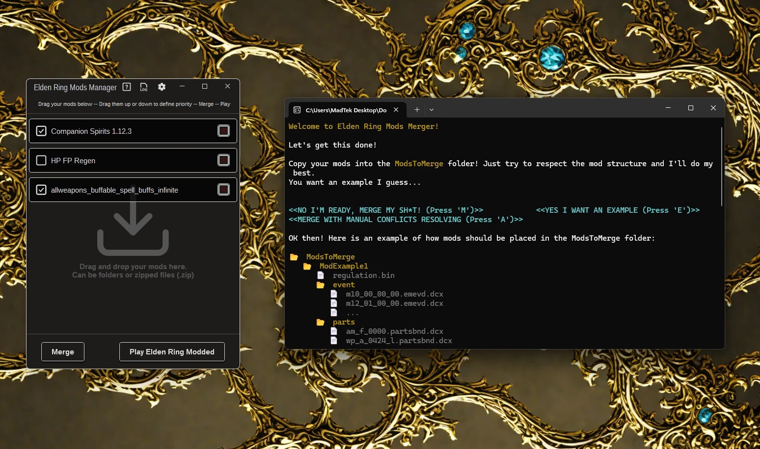Click "You want an example I guess..." line
This screenshot has height=449, width=760.
[x=354, y=182]
